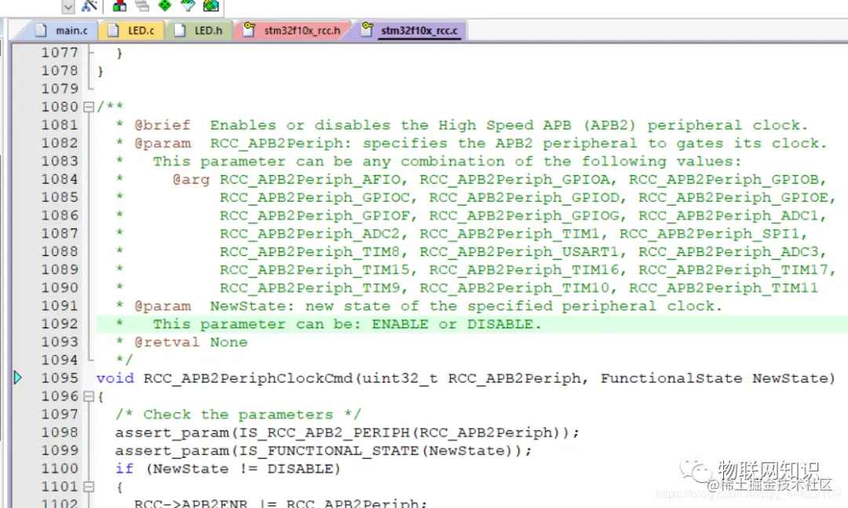
Task: Click the RCC_APB2PeriphClockCmd function name
Action: pyautogui.click(x=247, y=378)
